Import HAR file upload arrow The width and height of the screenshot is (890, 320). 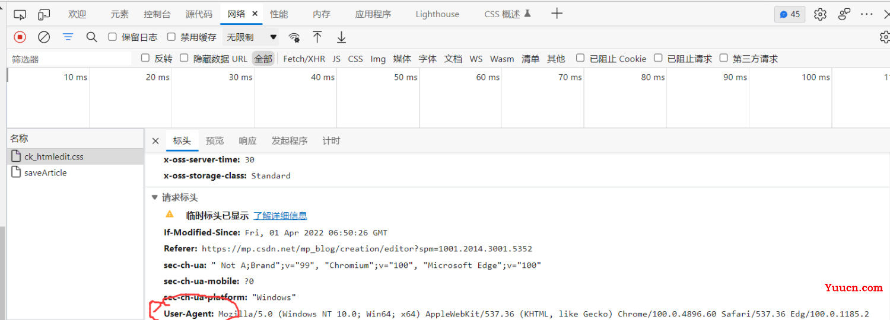point(317,37)
